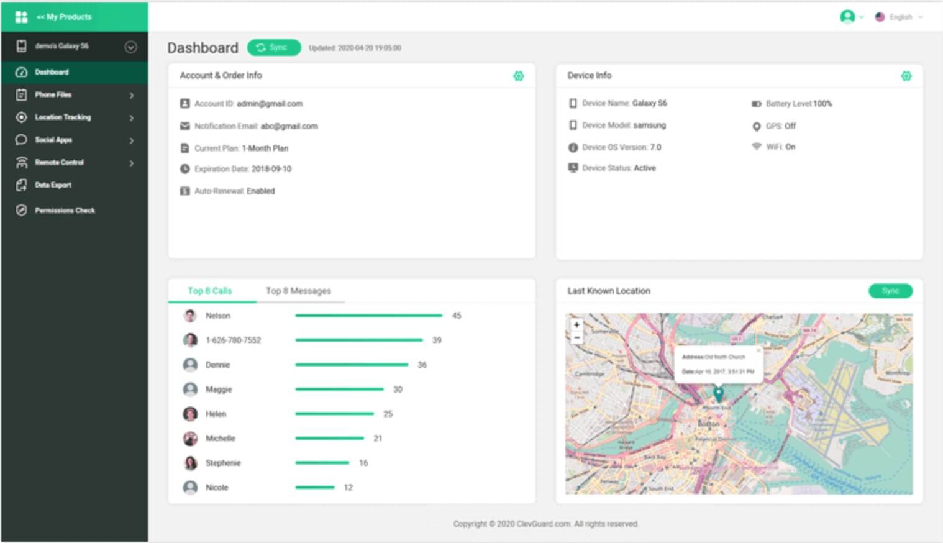Click the green Sync button beside Dashboard

[x=274, y=48]
